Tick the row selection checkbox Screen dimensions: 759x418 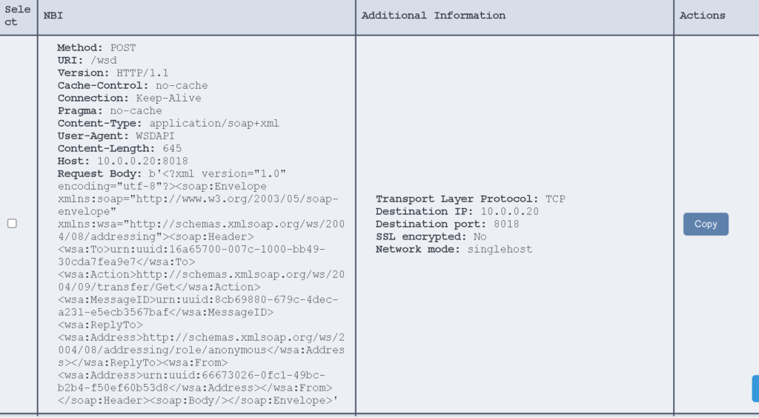pyautogui.click(x=12, y=223)
